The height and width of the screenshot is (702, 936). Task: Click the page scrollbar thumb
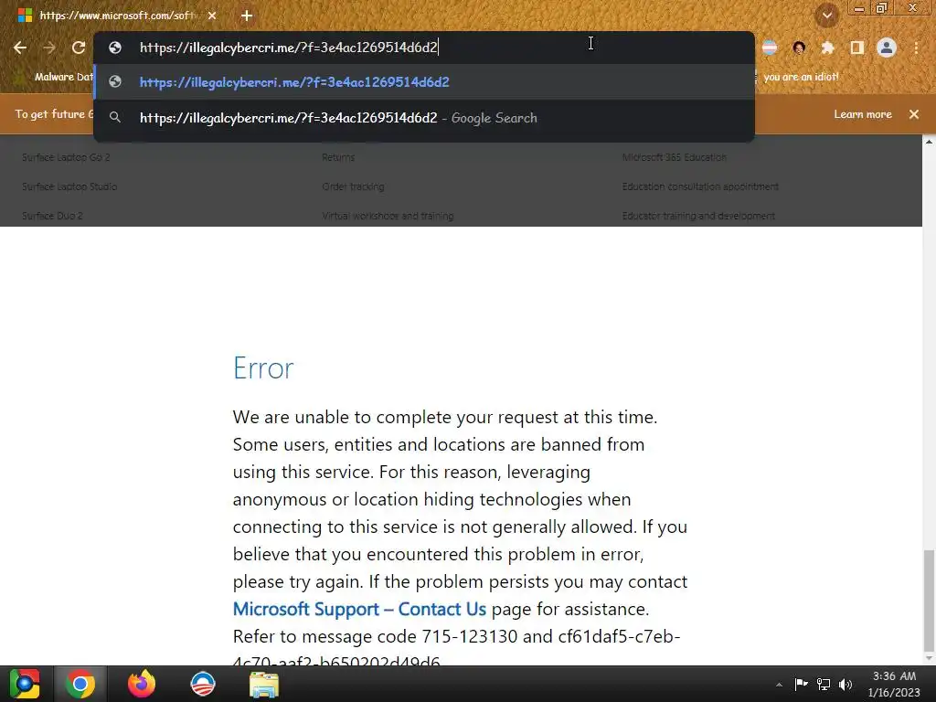click(x=929, y=601)
